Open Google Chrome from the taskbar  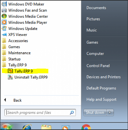(x=86, y=127)
